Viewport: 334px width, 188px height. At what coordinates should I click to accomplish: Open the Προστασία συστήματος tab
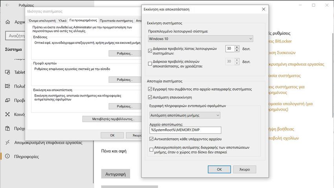tap(116, 20)
